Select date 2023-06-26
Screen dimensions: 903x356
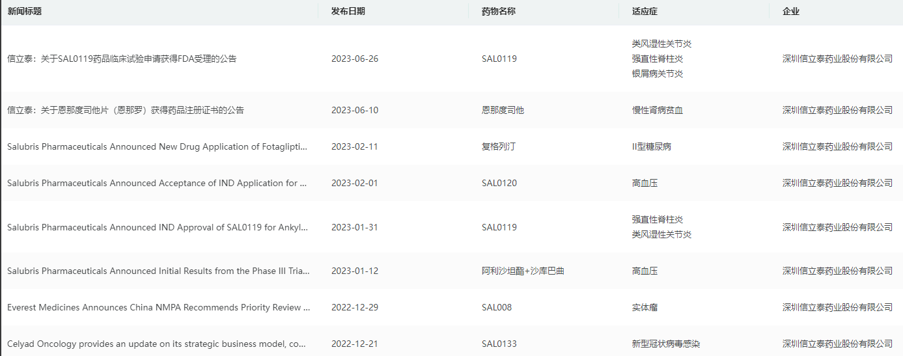(x=355, y=59)
